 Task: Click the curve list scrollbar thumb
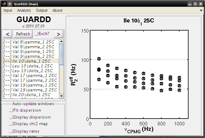click(61, 54)
